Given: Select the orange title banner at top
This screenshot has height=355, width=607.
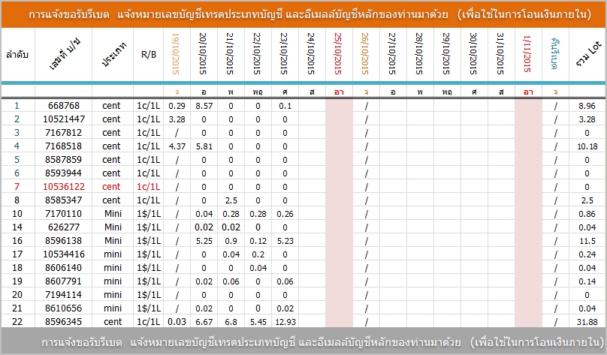Looking at the screenshot, I should click(303, 15).
